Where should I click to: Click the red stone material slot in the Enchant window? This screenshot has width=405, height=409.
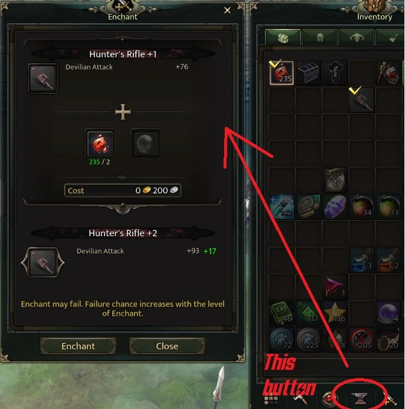click(x=100, y=144)
